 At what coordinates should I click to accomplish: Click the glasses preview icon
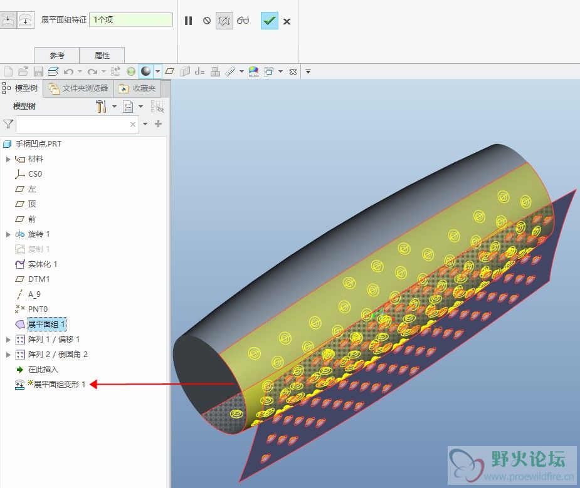[x=243, y=21]
